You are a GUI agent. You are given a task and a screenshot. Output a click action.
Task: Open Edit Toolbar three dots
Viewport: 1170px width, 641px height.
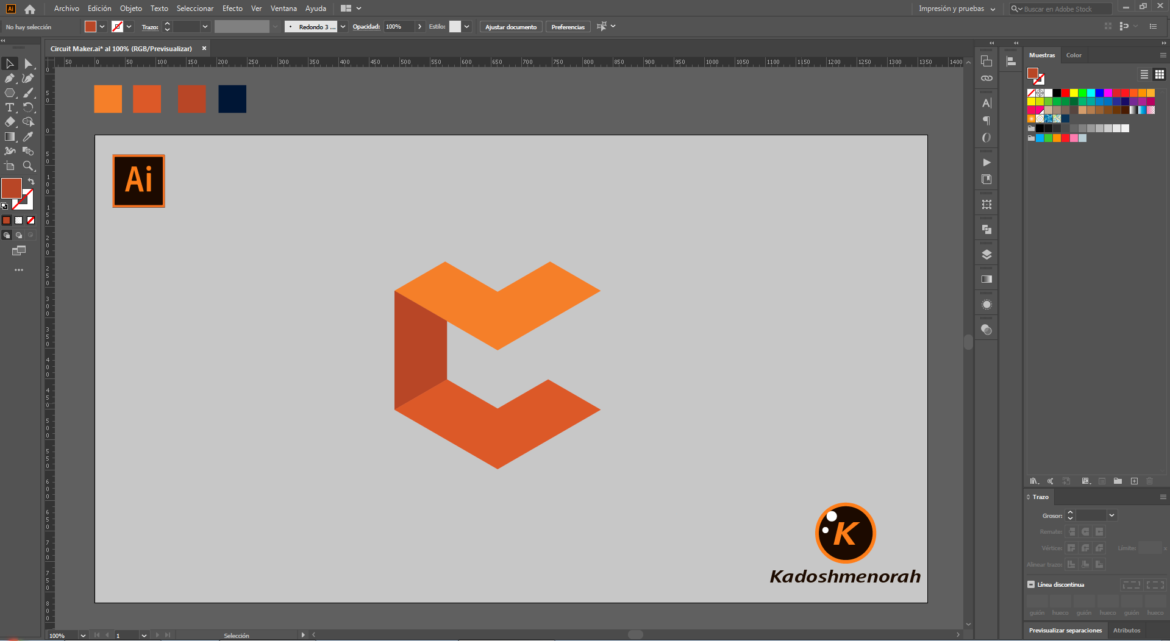(x=19, y=269)
